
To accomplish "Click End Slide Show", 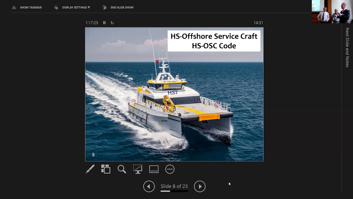I will point(118,7).
